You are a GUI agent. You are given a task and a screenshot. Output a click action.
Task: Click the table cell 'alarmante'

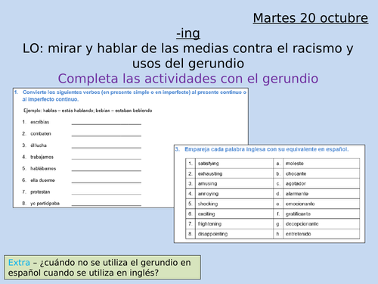click(x=321, y=194)
